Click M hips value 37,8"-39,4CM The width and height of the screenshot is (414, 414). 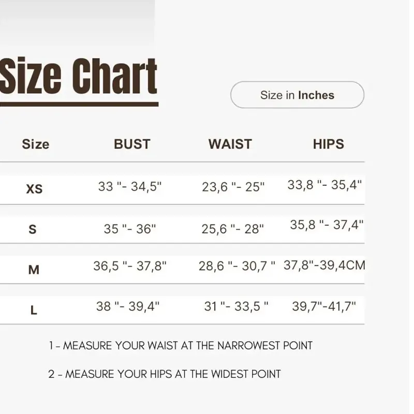pyautogui.click(x=324, y=265)
